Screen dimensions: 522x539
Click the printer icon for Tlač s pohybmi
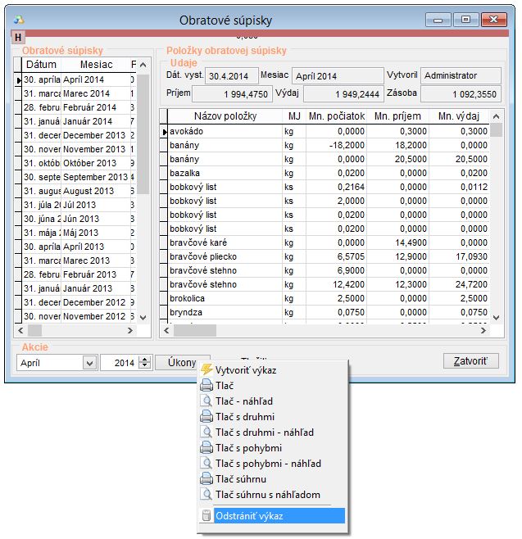point(207,448)
